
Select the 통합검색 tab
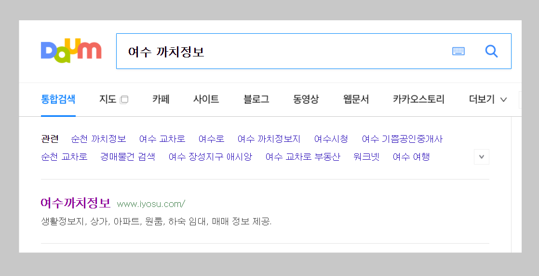(58, 99)
